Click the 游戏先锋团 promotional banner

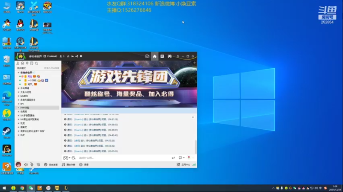click(129, 84)
